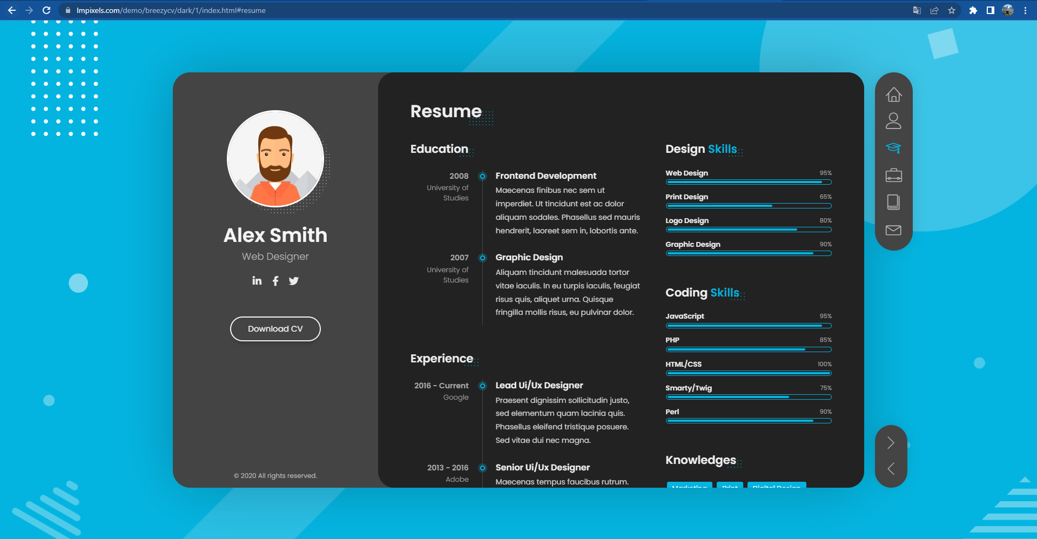The width and height of the screenshot is (1037, 539).
Task: Open the Chrome three-dot menu
Action: (x=1025, y=10)
